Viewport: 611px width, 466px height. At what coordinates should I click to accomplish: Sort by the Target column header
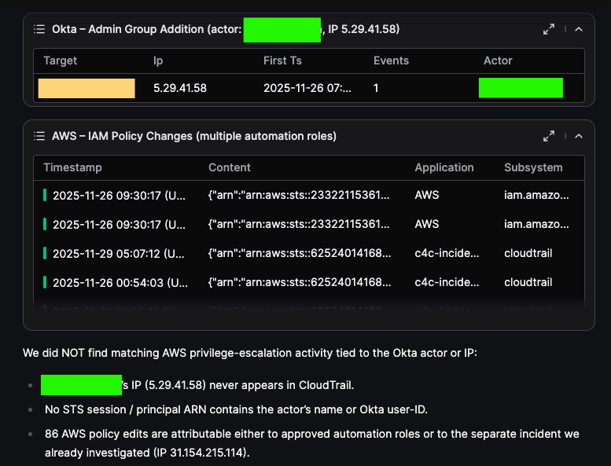click(61, 61)
